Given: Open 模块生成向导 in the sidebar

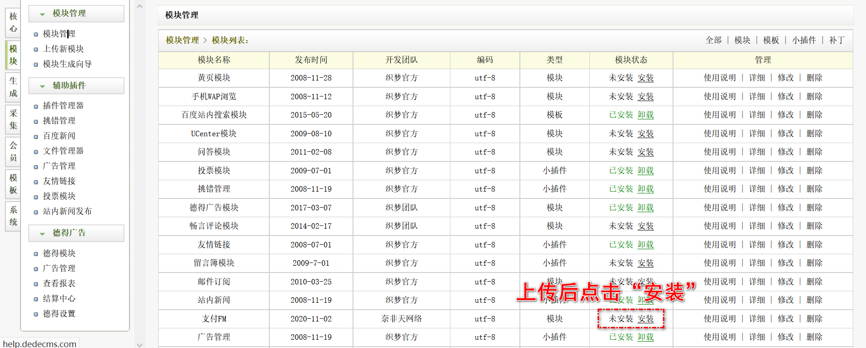Looking at the screenshot, I should pyautogui.click(x=67, y=64).
